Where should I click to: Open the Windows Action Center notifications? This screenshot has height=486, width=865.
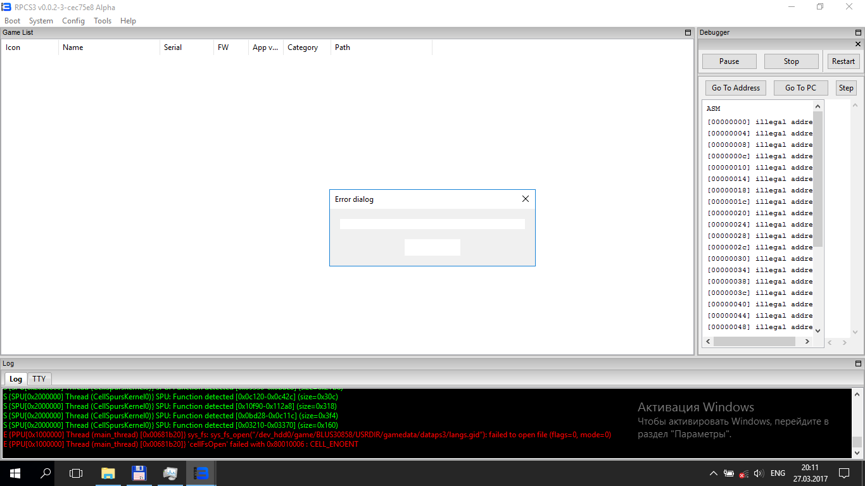click(x=844, y=473)
